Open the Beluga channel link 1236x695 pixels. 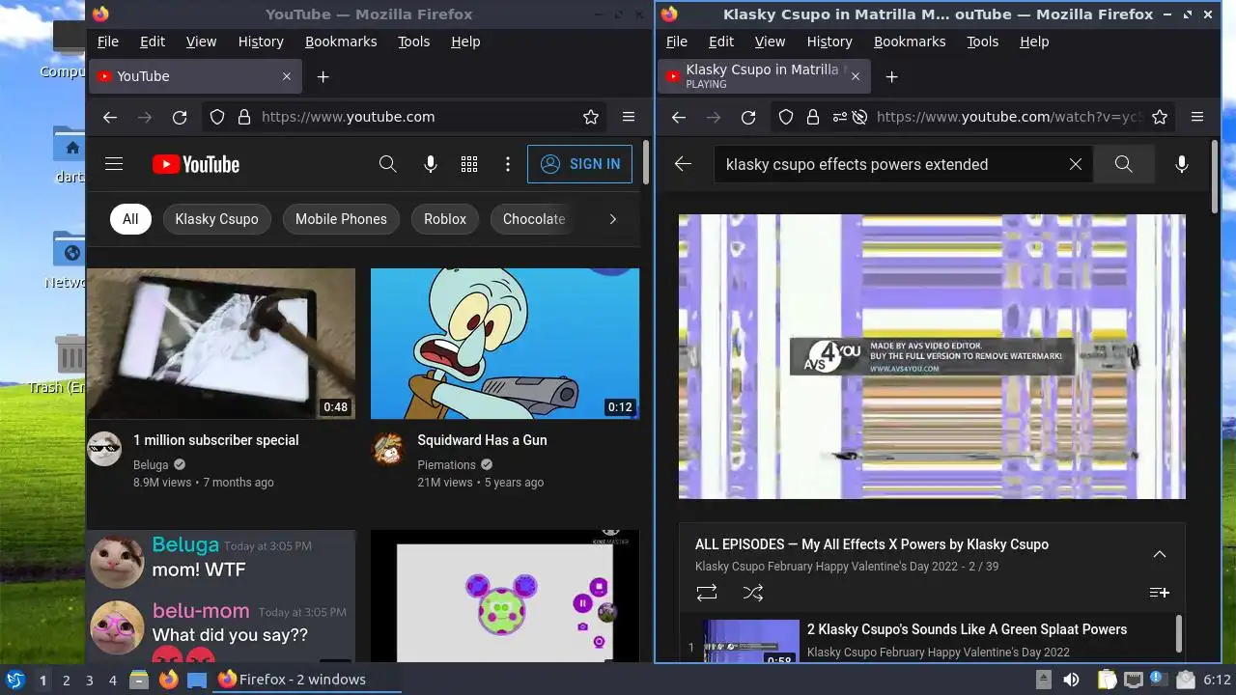[x=151, y=465]
